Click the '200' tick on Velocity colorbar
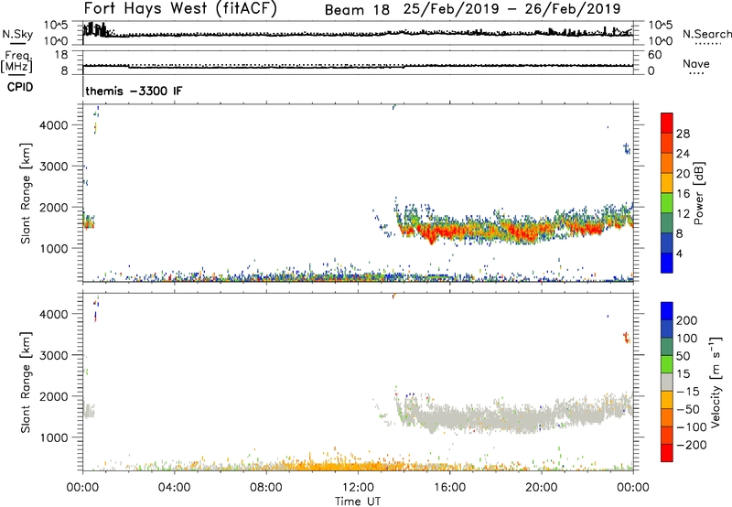Image resolution: width=732 pixels, height=507 pixels. (x=687, y=320)
